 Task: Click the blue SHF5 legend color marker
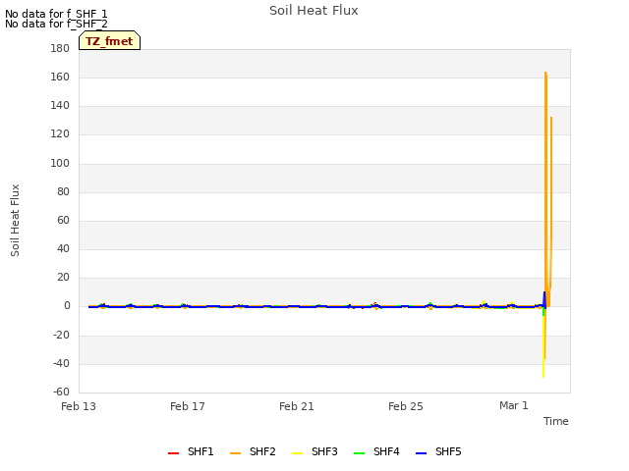421,453
